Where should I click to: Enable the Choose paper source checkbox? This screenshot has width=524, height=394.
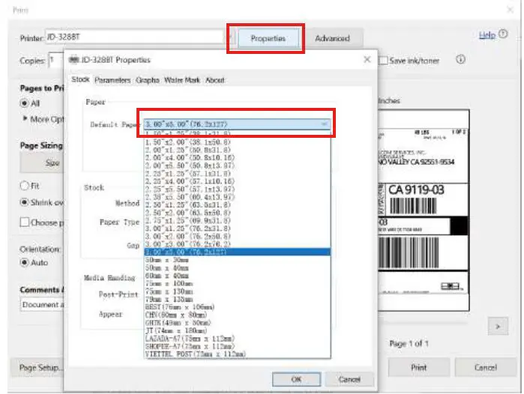25,222
